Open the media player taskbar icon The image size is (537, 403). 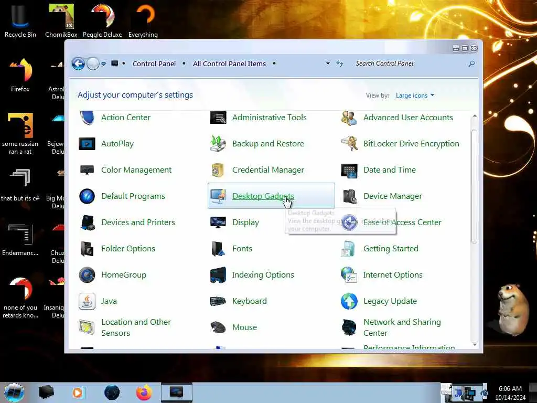pos(78,393)
